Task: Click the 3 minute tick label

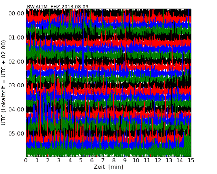Action: (x=59, y=161)
